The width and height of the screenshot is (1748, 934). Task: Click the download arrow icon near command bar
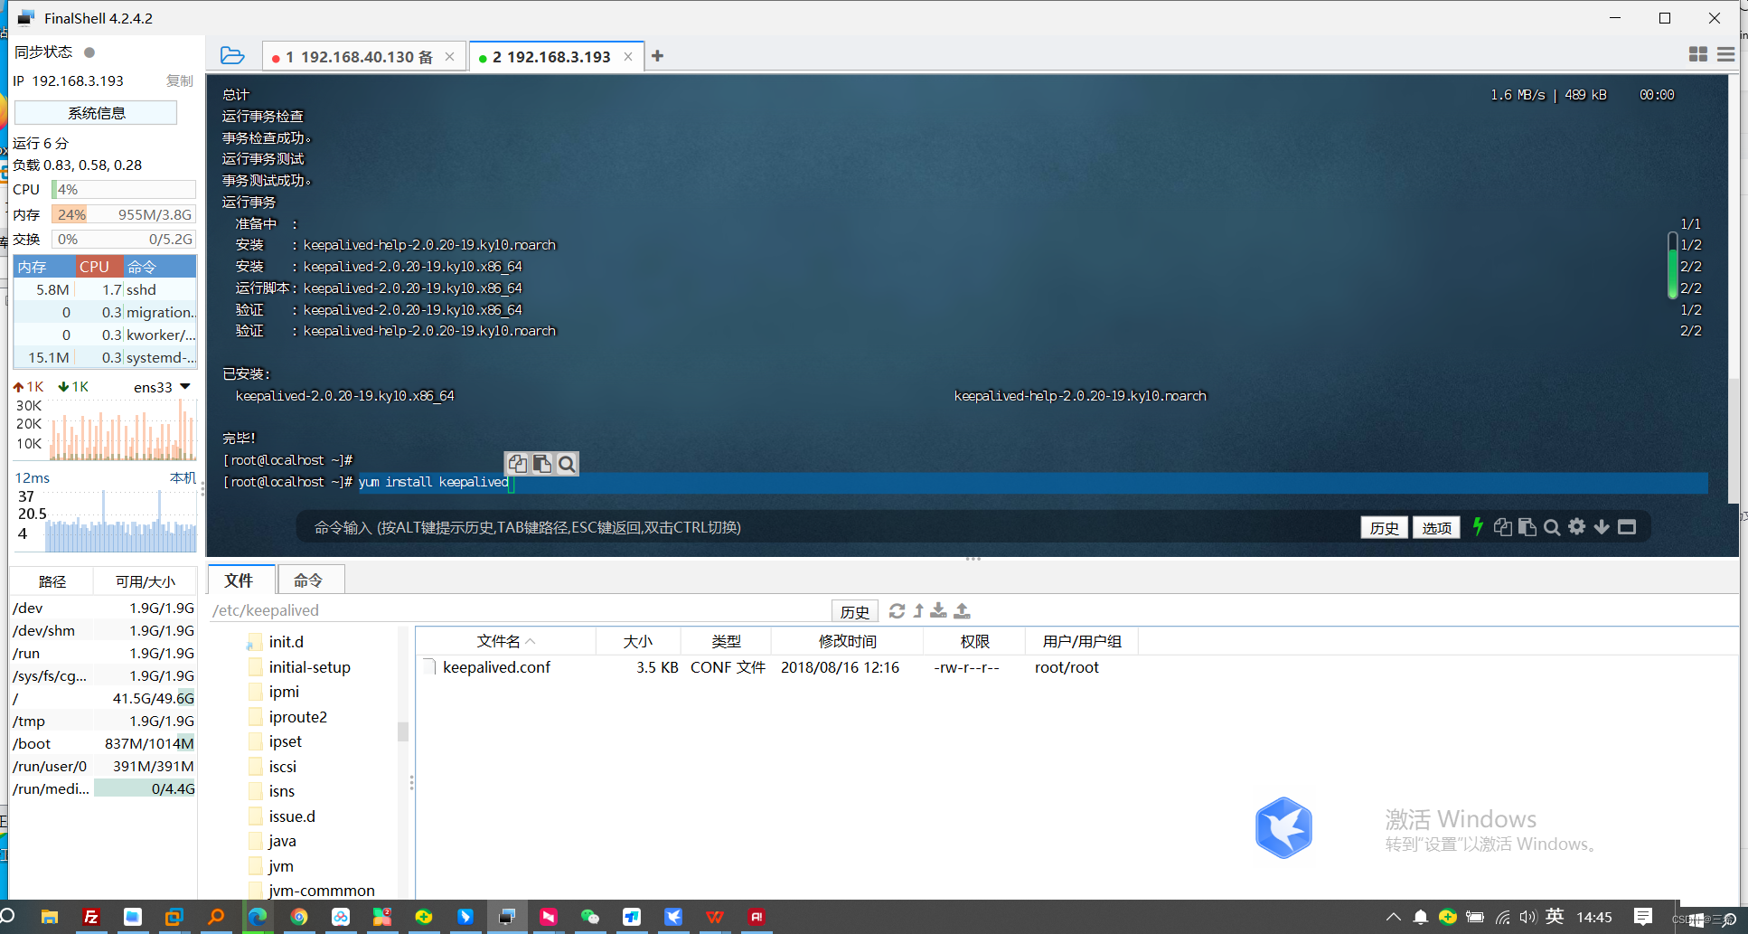(x=1601, y=527)
